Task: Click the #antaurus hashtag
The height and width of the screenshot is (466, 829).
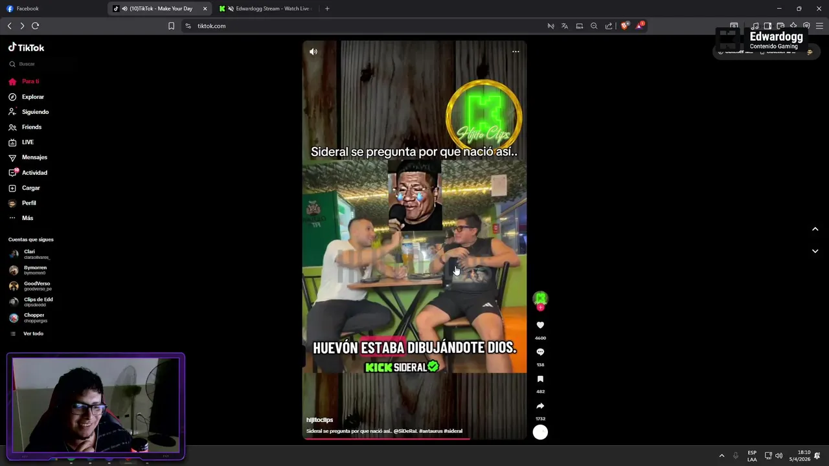Action: click(431, 431)
